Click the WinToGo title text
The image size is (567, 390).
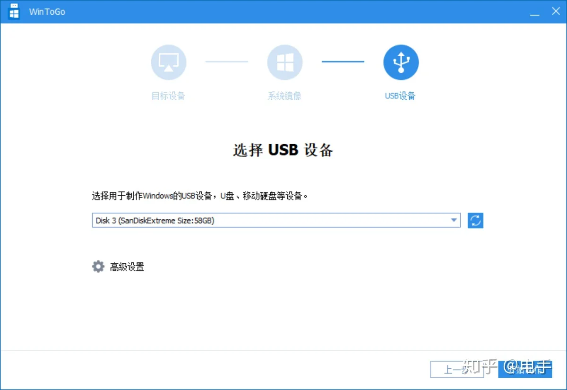(47, 12)
